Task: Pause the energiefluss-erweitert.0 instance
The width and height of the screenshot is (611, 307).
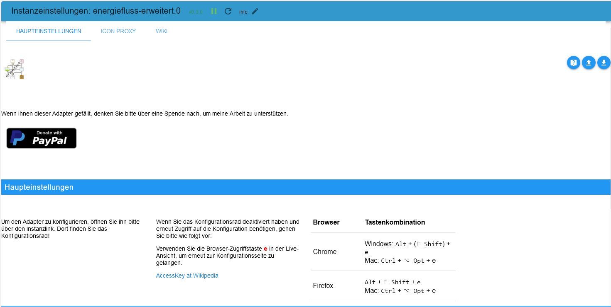Action: [x=214, y=11]
